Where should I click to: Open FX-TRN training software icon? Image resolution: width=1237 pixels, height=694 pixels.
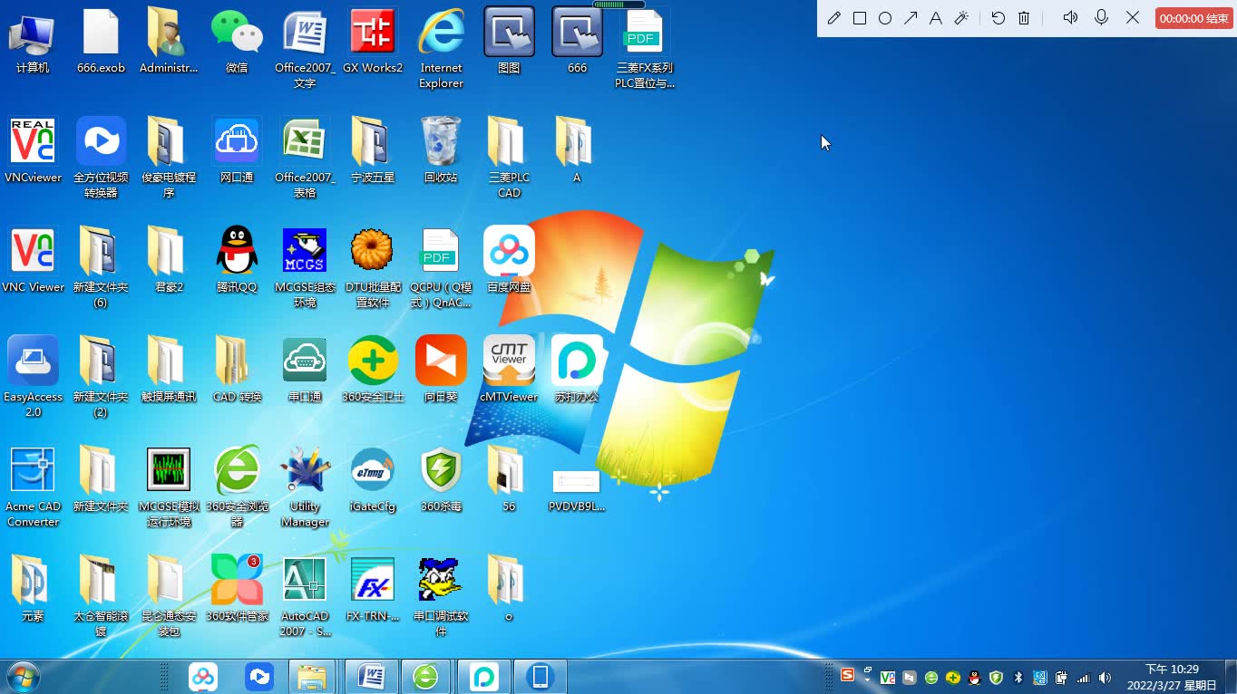tap(373, 589)
